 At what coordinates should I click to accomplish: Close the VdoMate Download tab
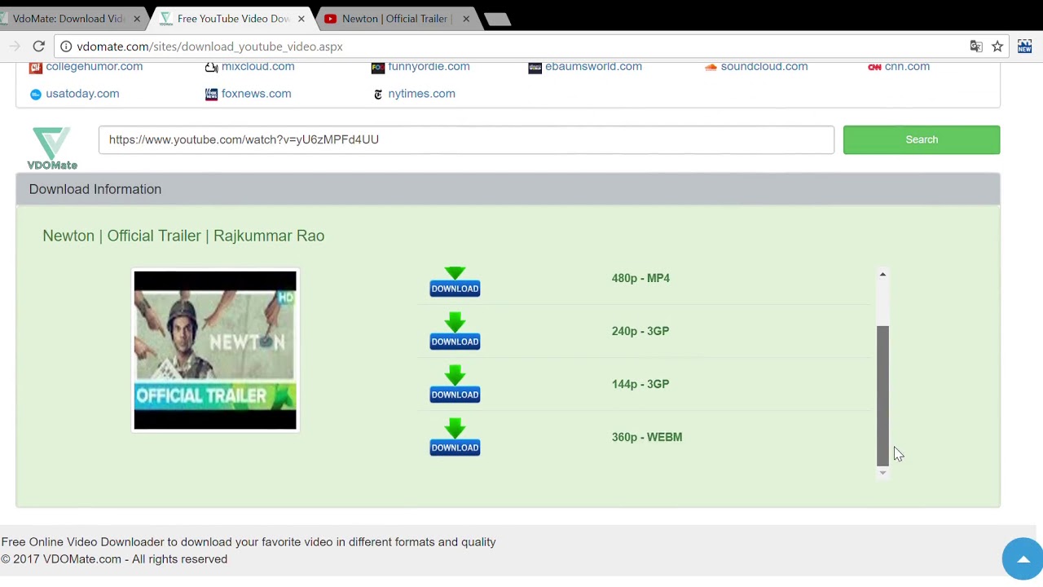click(136, 19)
